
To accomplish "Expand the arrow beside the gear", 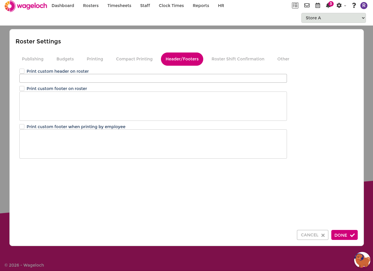I will pos(345,6).
